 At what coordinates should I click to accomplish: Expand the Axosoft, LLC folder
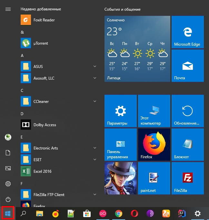[x=59, y=78]
